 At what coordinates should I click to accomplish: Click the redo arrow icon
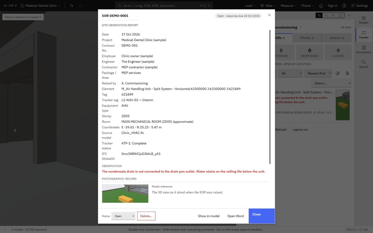(81, 6)
